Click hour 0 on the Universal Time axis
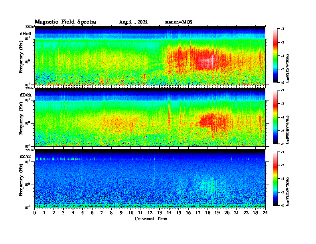The width and height of the screenshot is (316, 244). [x=35, y=213]
